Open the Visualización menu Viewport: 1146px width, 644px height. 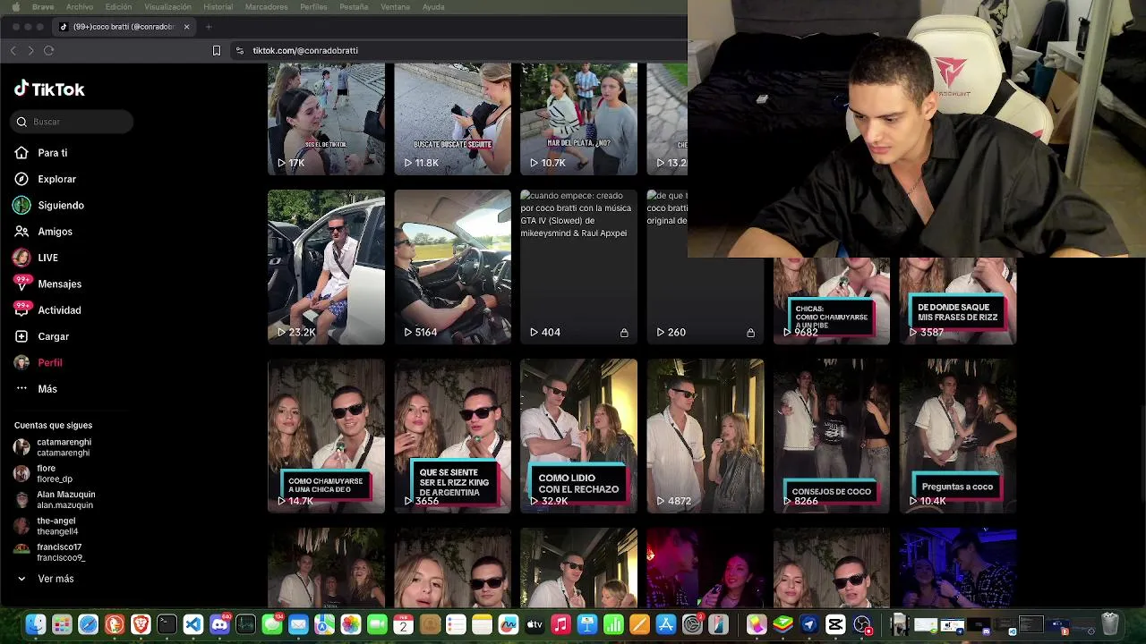click(x=167, y=6)
